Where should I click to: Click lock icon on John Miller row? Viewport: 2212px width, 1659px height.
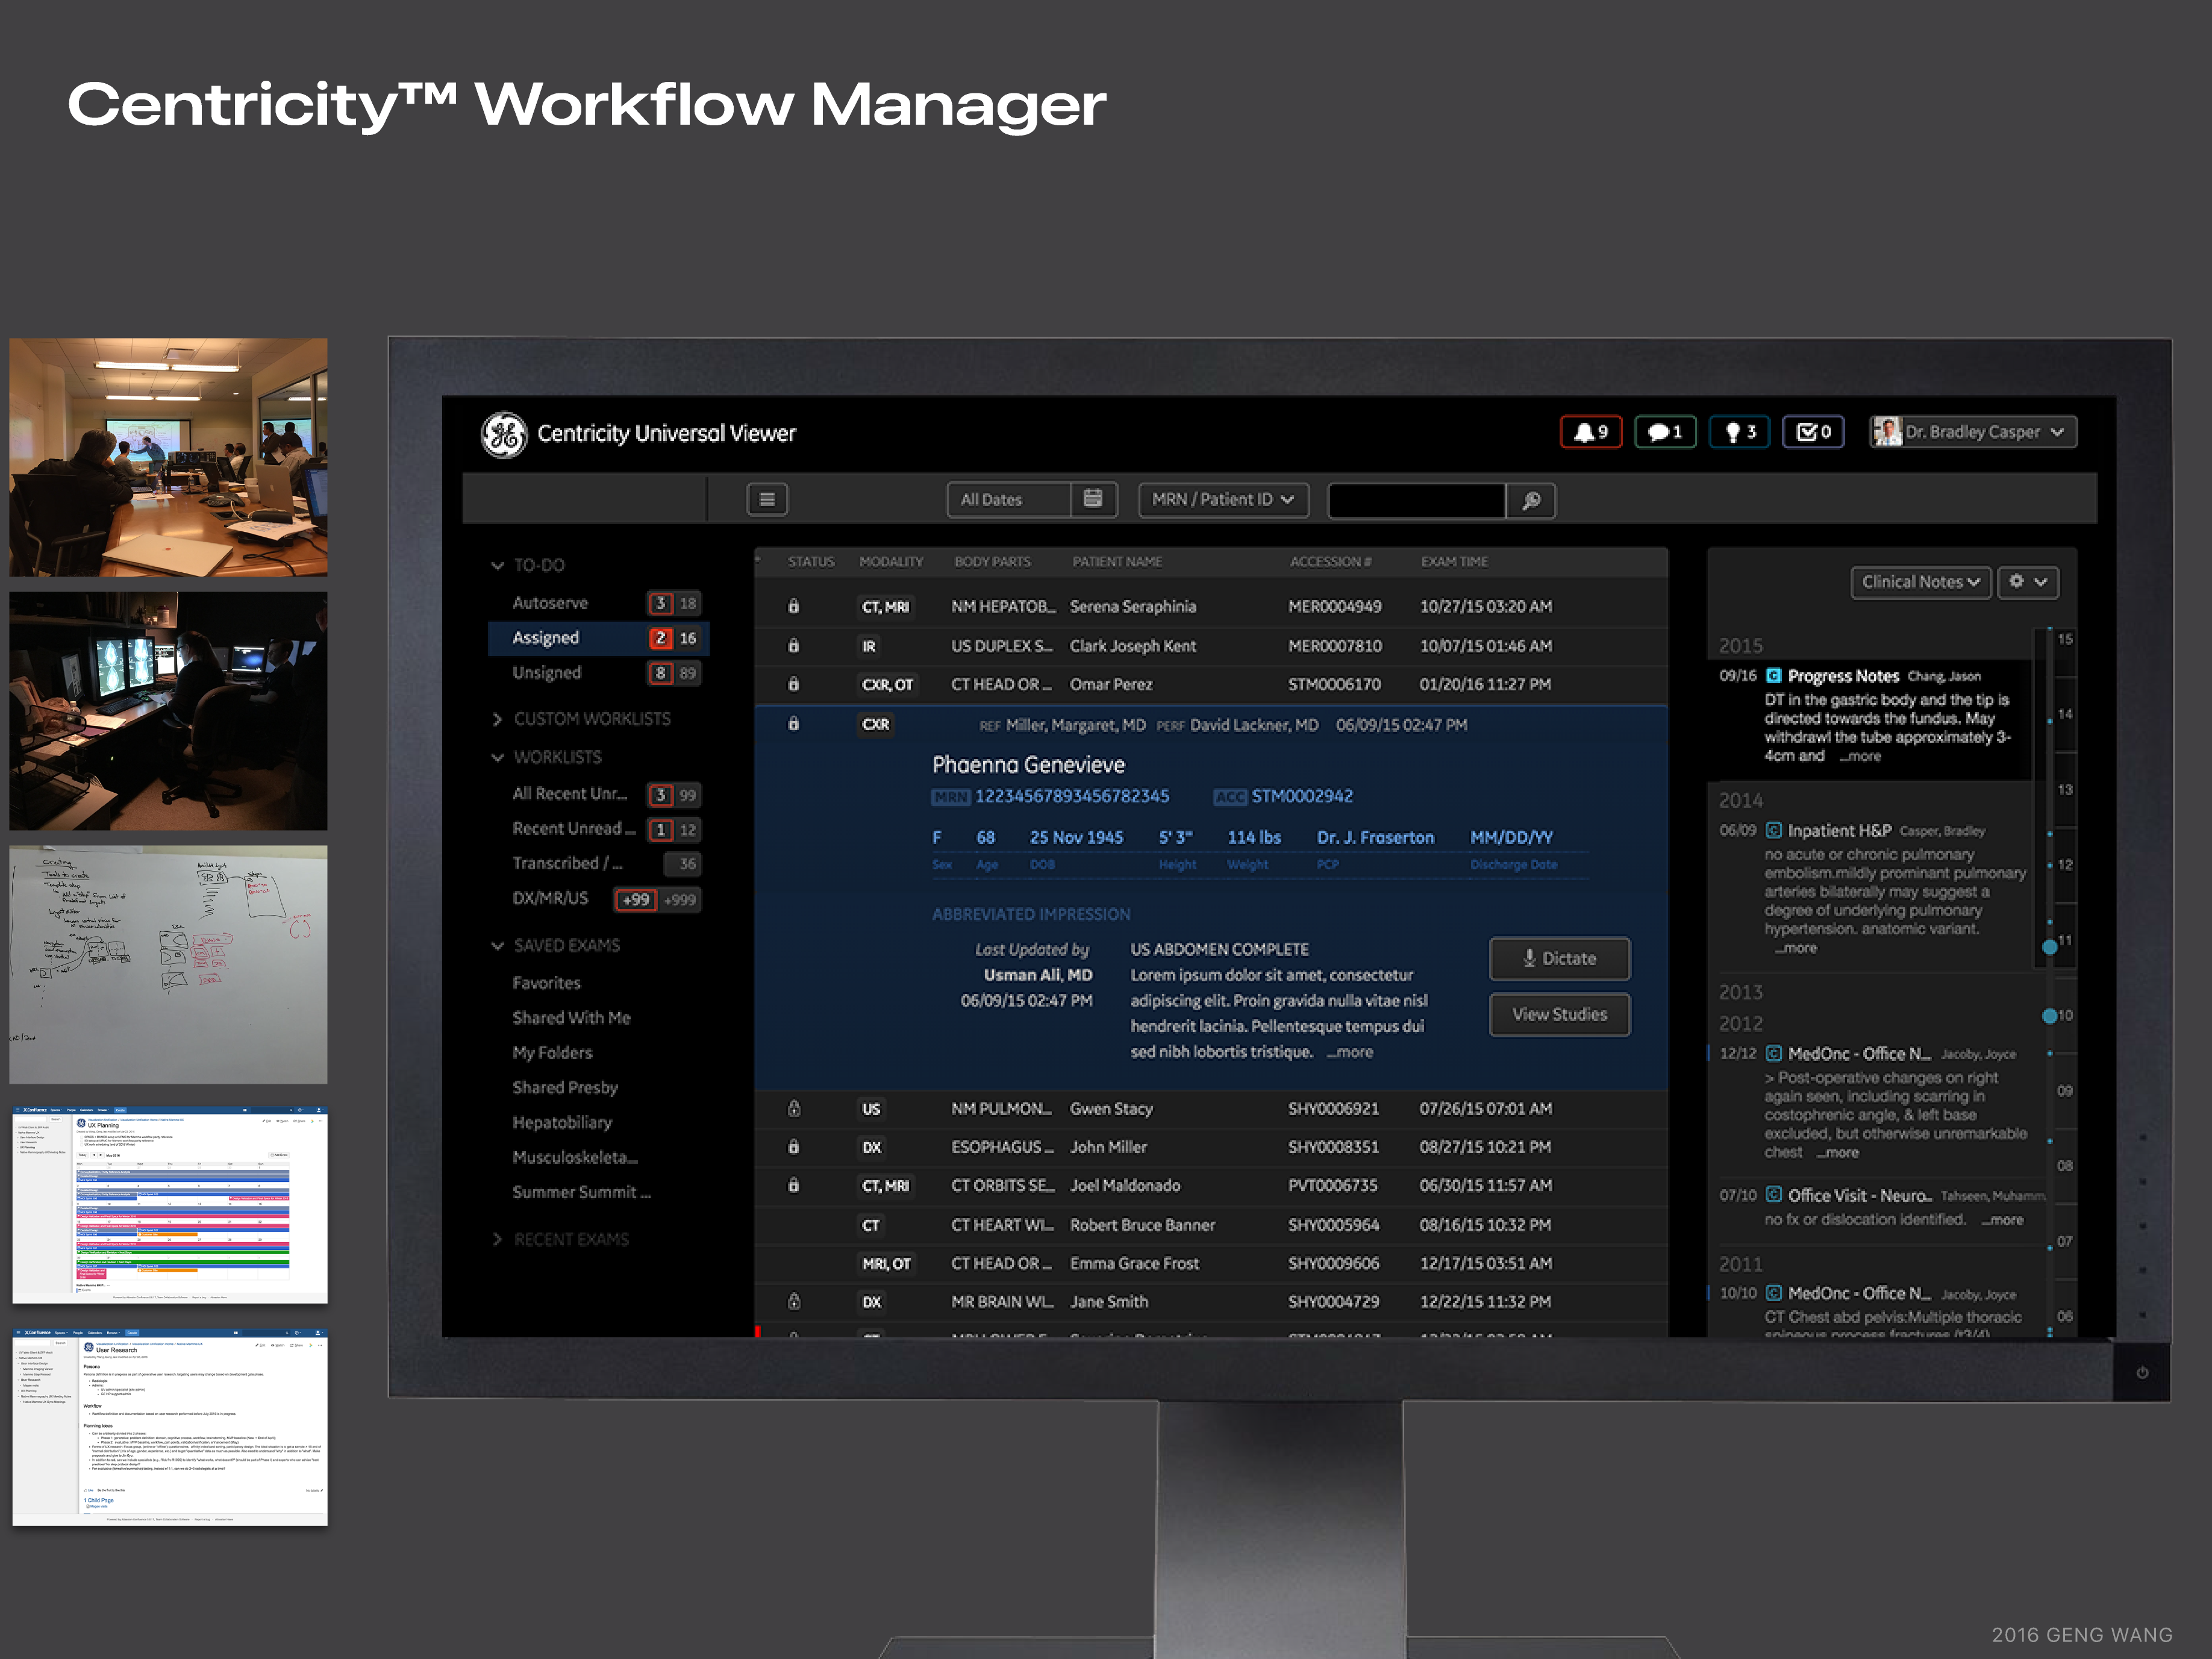pos(794,1147)
